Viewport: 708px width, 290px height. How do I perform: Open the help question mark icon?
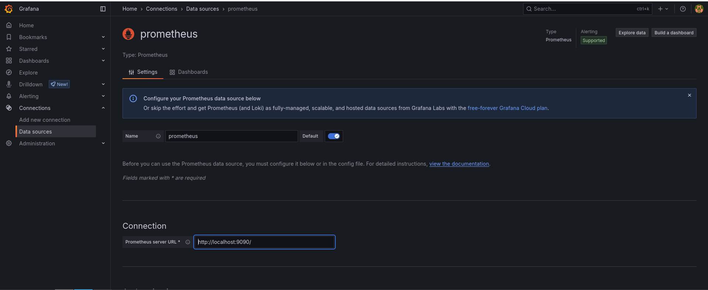(683, 9)
